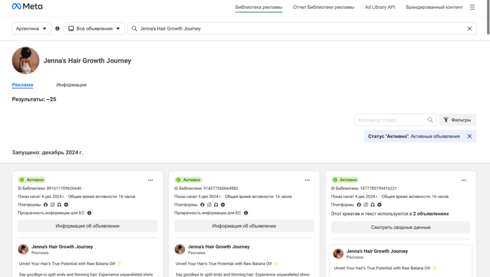Click ID Библиотеки: 891611709626640 text
Image resolution: width=490 pixels, height=277 pixels.
tap(49, 189)
